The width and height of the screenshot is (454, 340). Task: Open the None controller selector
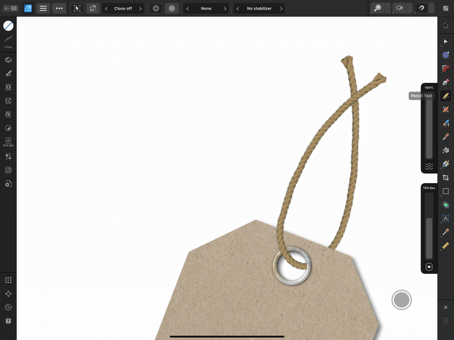[x=206, y=8]
